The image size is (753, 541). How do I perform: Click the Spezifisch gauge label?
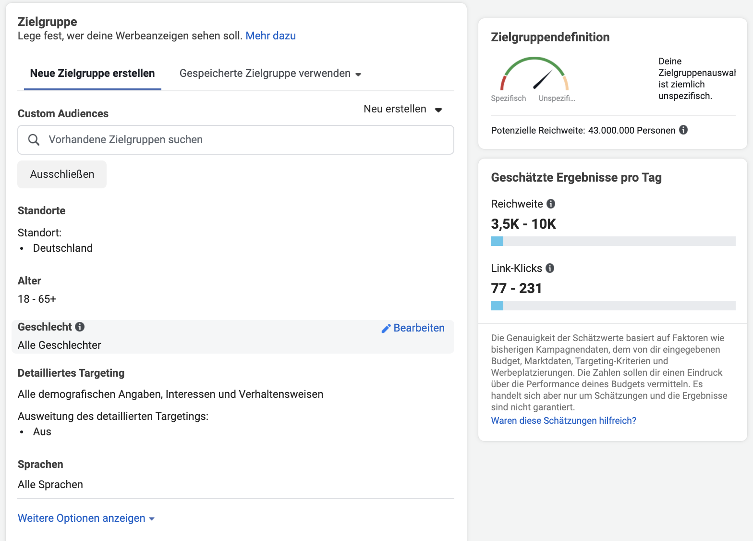(509, 98)
